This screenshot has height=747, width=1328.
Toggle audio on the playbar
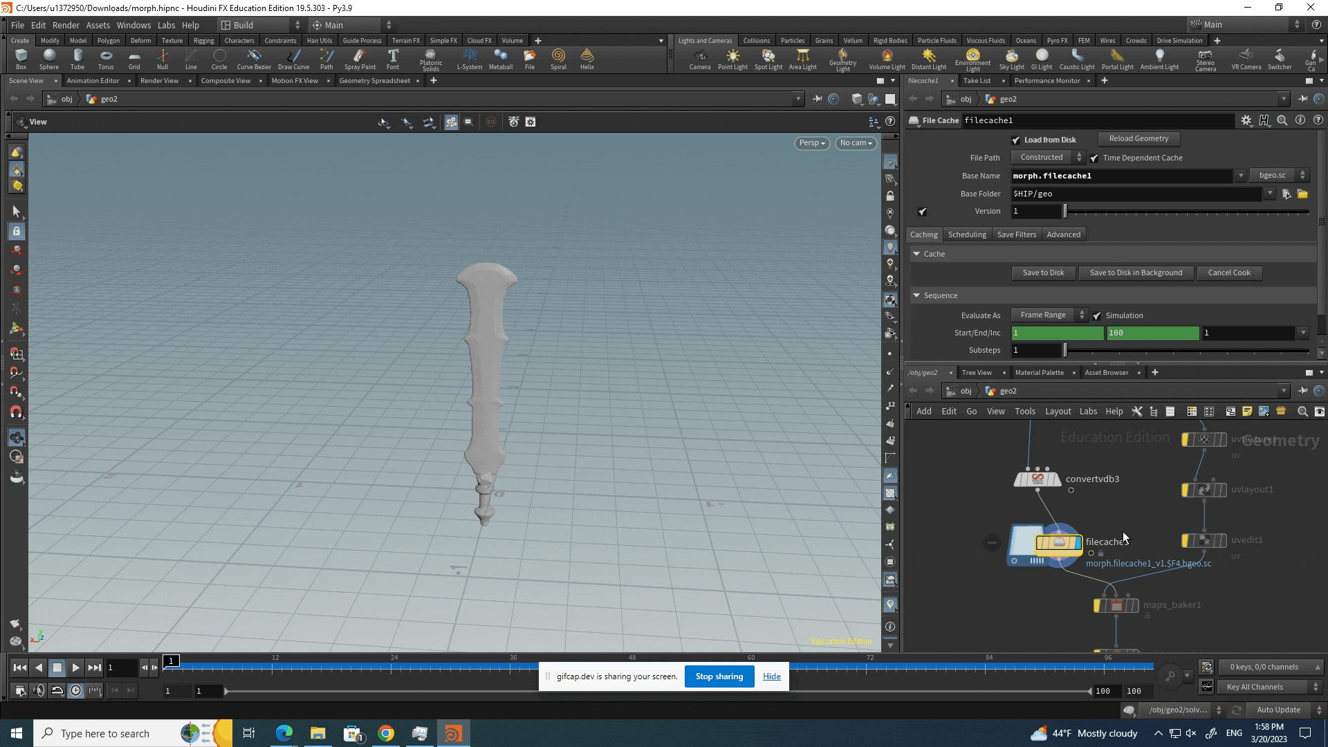tap(39, 690)
